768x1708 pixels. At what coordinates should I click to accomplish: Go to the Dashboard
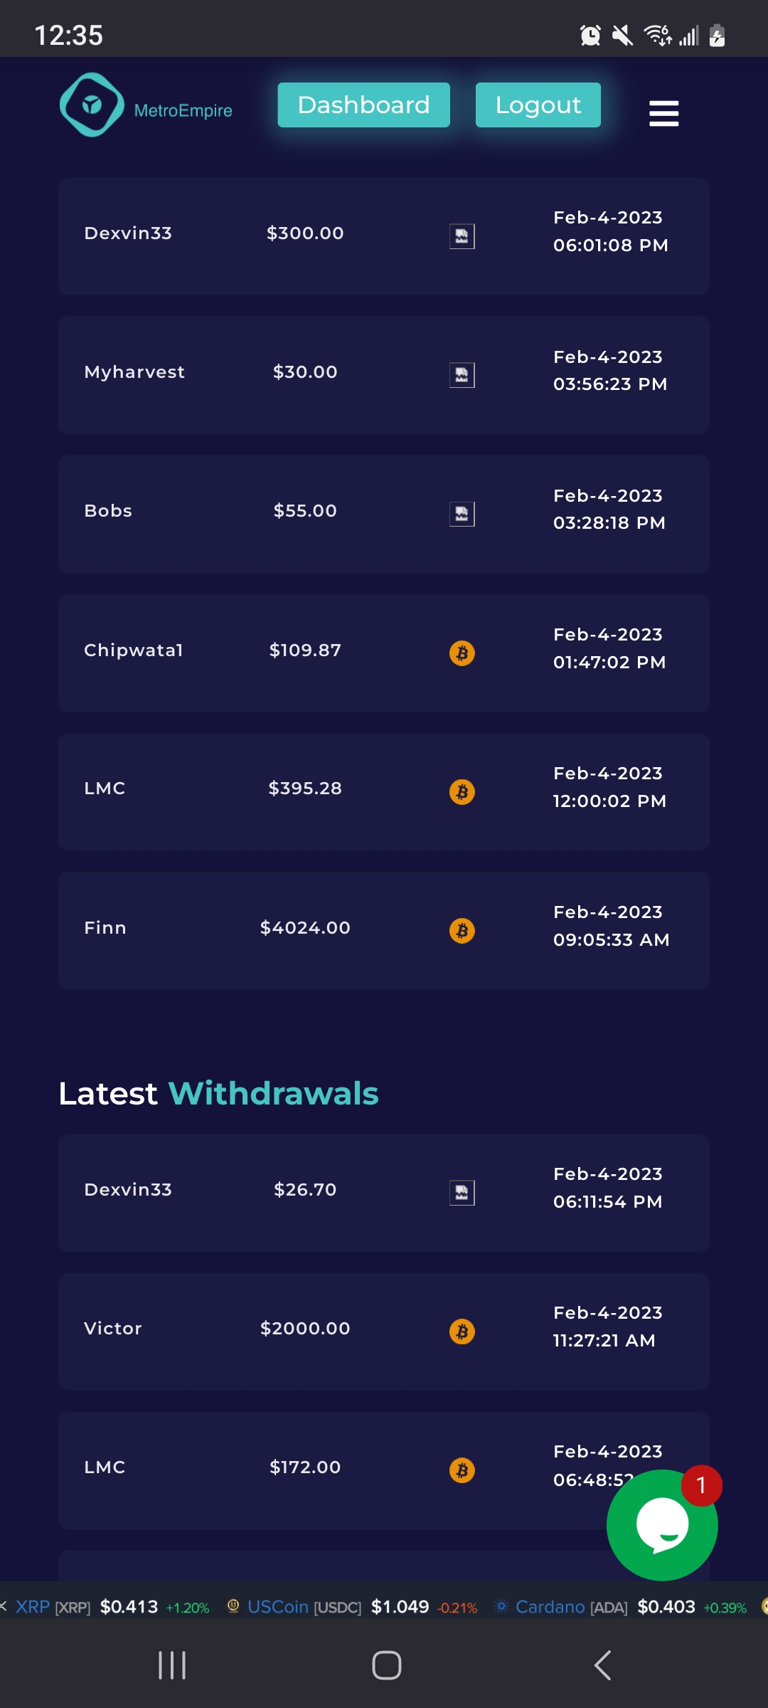tap(363, 105)
